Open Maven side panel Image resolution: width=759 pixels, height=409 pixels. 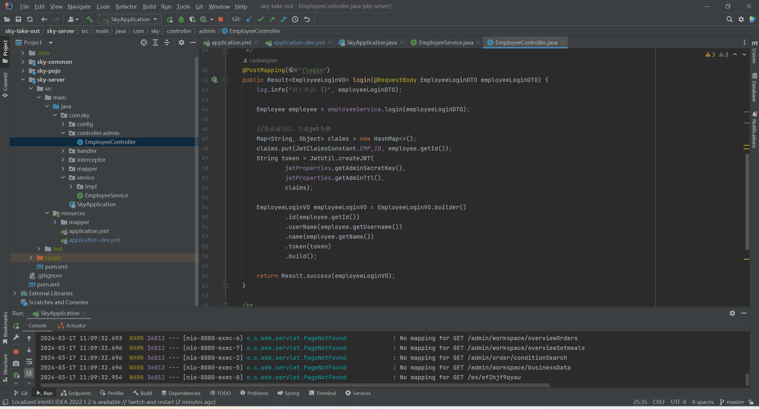(x=754, y=52)
